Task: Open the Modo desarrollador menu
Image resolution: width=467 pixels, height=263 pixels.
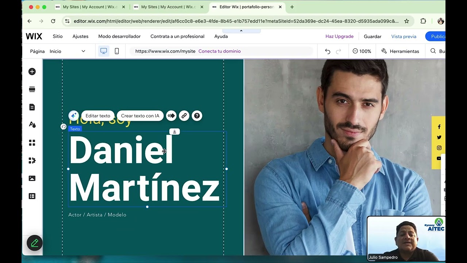Action: click(119, 36)
